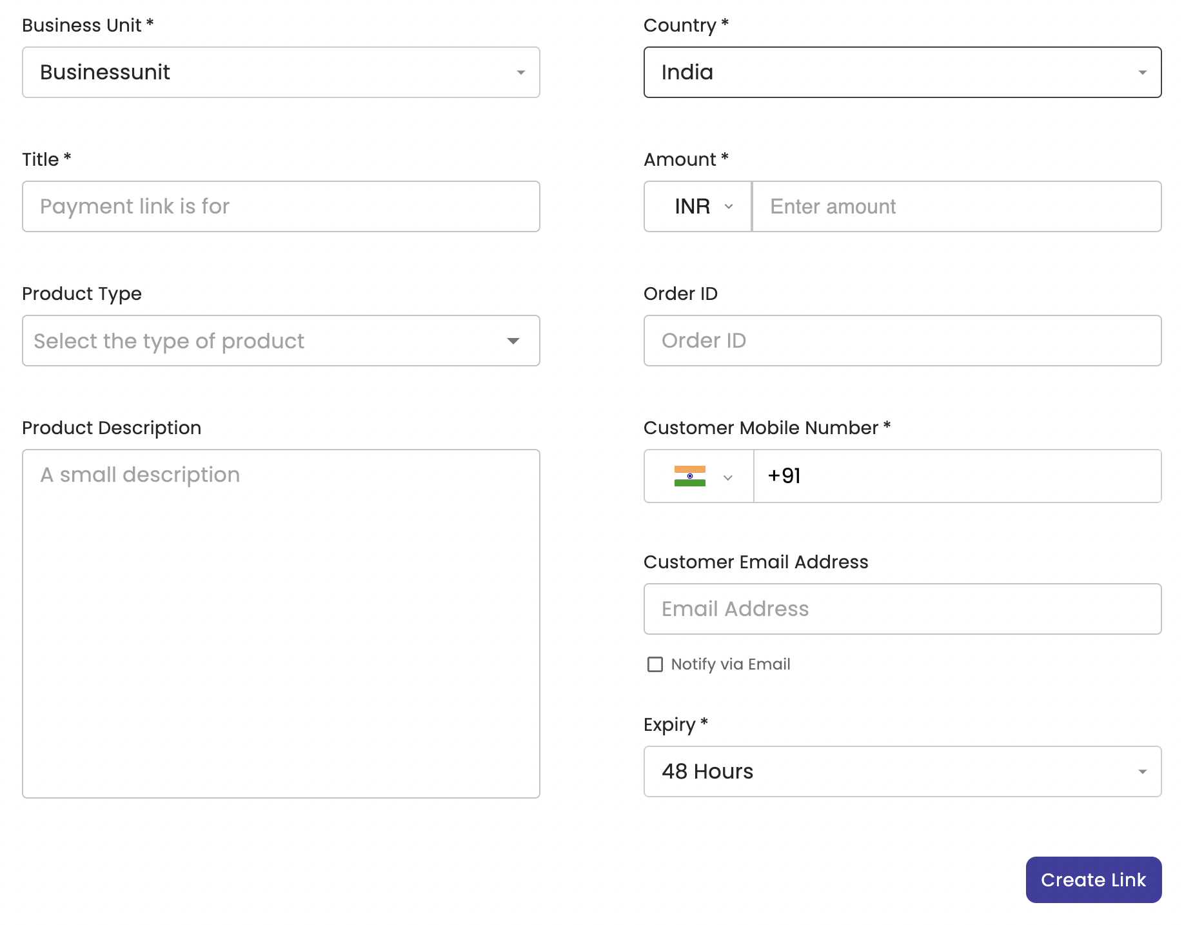Click the Product Type label
This screenshot has width=1184, height=925.
(x=82, y=293)
